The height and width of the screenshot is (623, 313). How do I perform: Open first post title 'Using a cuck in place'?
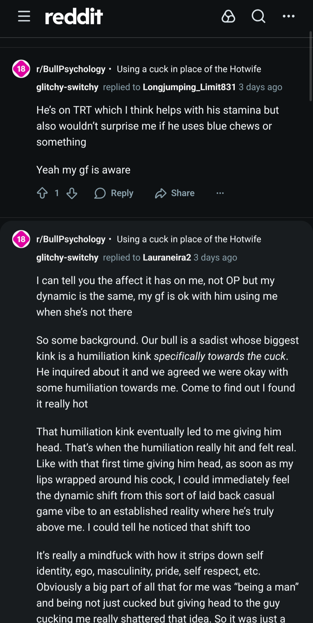(189, 69)
